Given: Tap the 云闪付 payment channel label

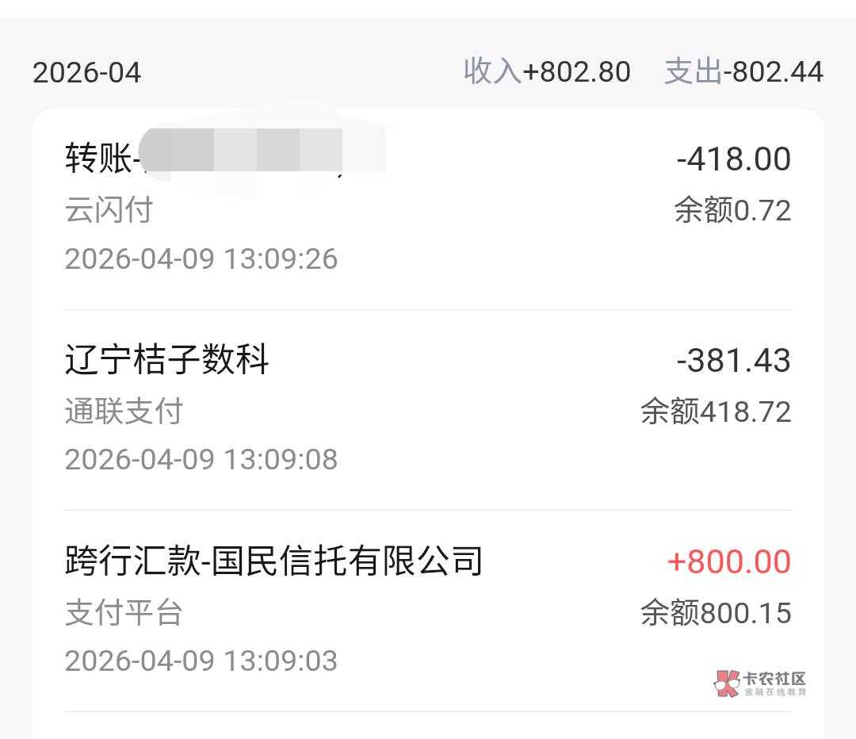Looking at the screenshot, I should (109, 210).
